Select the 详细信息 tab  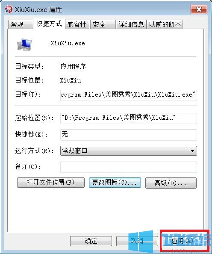[131, 24]
